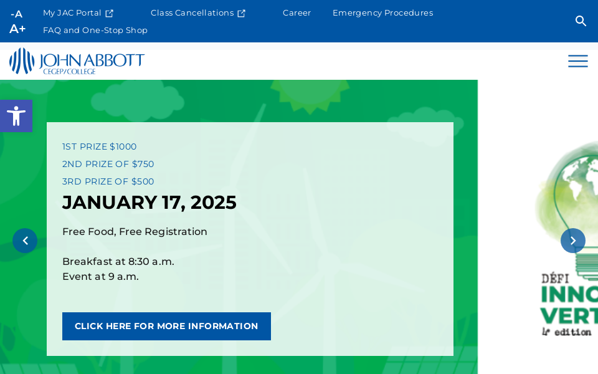Decrease text size with -A

pos(17,14)
